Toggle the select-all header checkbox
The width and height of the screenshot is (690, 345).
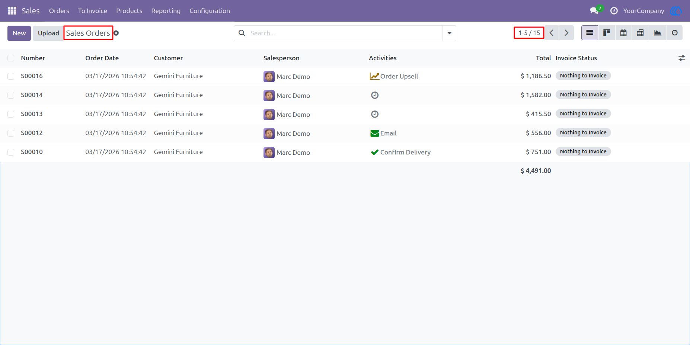[11, 58]
